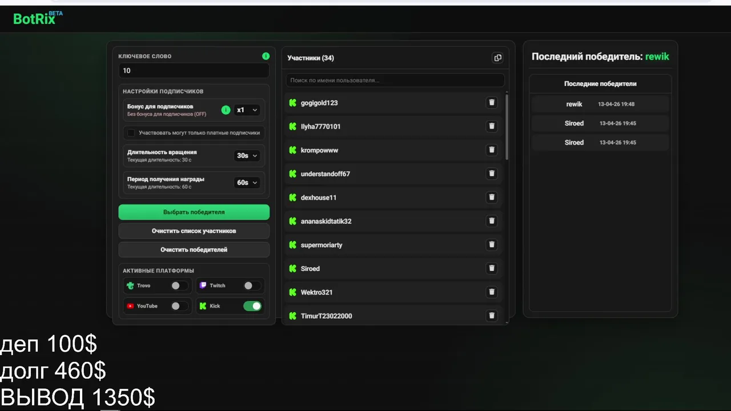
Task: Copy participants list with the copy icon
Action: [x=497, y=58]
